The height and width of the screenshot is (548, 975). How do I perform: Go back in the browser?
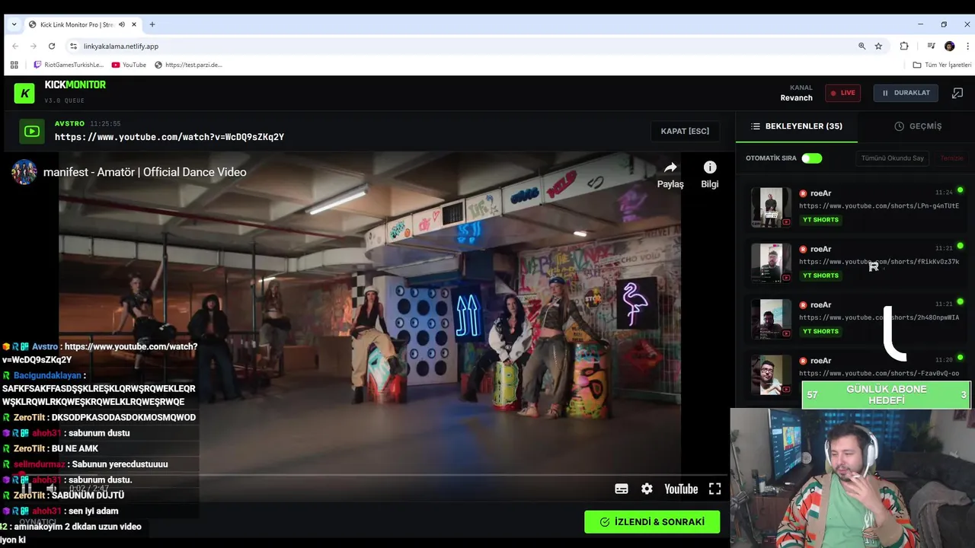[x=15, y=46]
